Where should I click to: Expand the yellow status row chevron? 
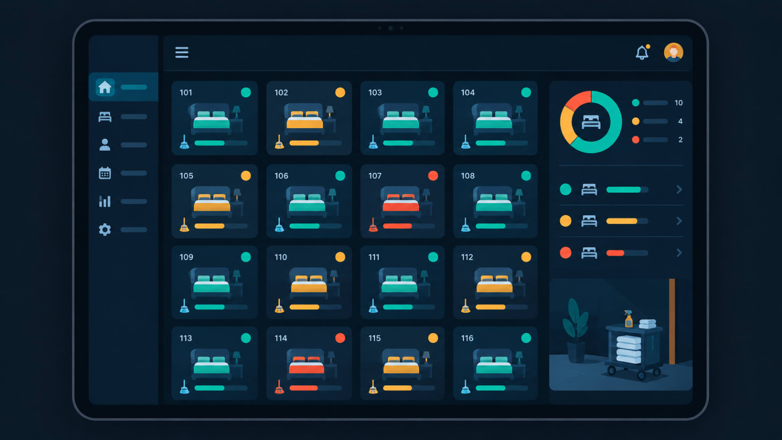(679, 221)
